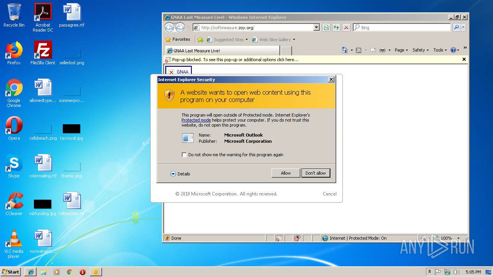Select the CCleaner desktop shortcut
This screenshot has width=493, height=277.
[14, 204]
